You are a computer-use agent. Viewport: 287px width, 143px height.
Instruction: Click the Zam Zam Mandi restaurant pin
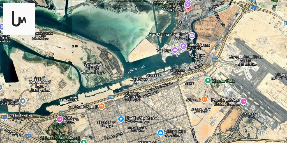[101, 106]
